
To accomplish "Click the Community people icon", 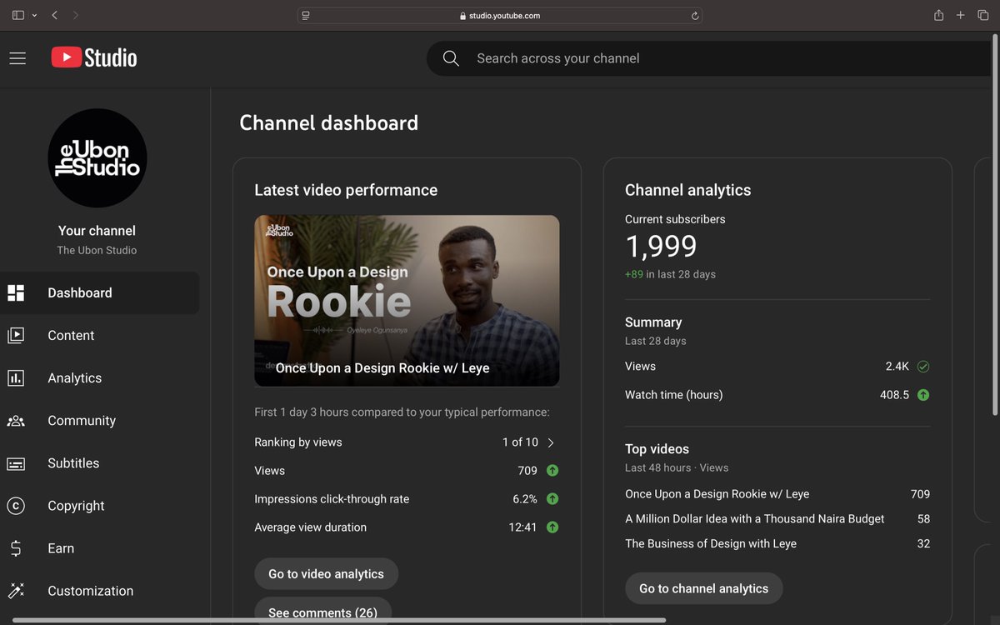I will coord(15,420).
